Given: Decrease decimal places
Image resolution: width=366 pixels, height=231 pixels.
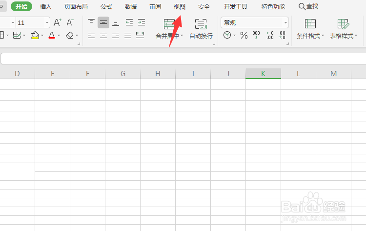Looking at the screenshot, I should [x=282, y=35].
